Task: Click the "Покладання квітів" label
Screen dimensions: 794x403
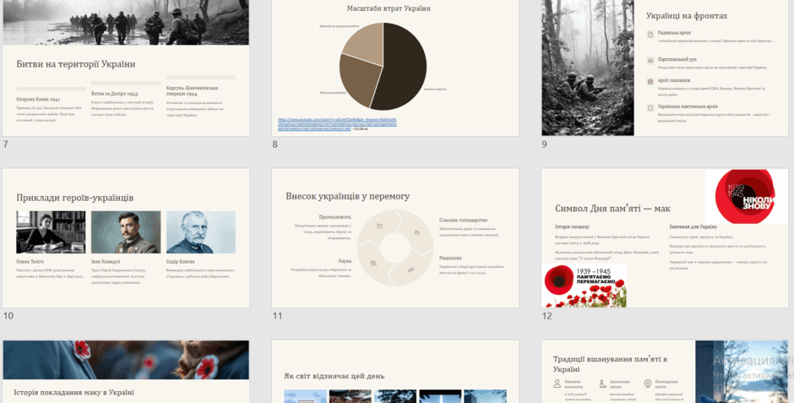Action: pyautogui.click(x=666, y=384)
